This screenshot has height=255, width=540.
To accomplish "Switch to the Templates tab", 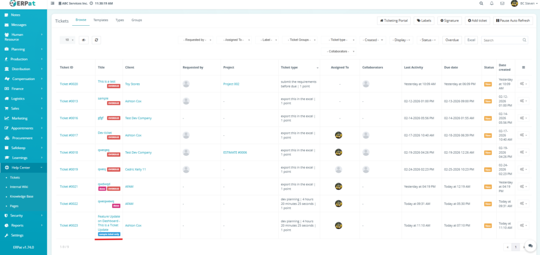I will click(101, 20).
